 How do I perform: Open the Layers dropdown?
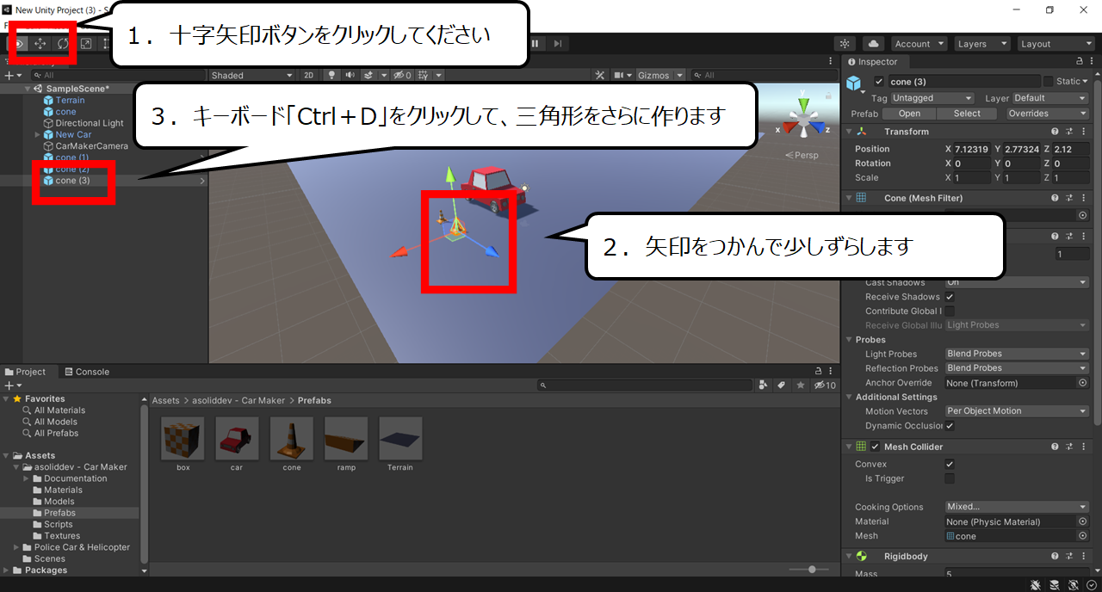tap(981, 44)
